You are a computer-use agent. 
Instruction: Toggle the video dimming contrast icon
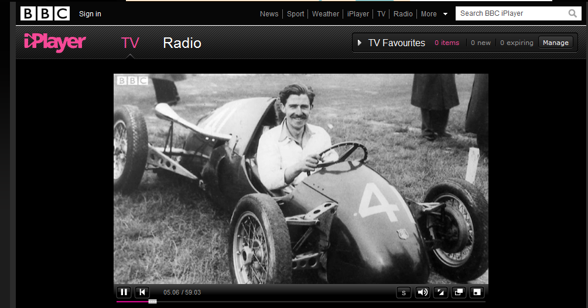point(440,292)
